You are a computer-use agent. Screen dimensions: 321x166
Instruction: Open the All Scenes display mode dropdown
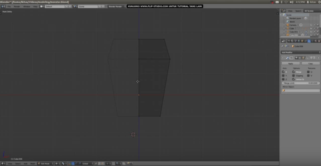(x=312, y=11)
